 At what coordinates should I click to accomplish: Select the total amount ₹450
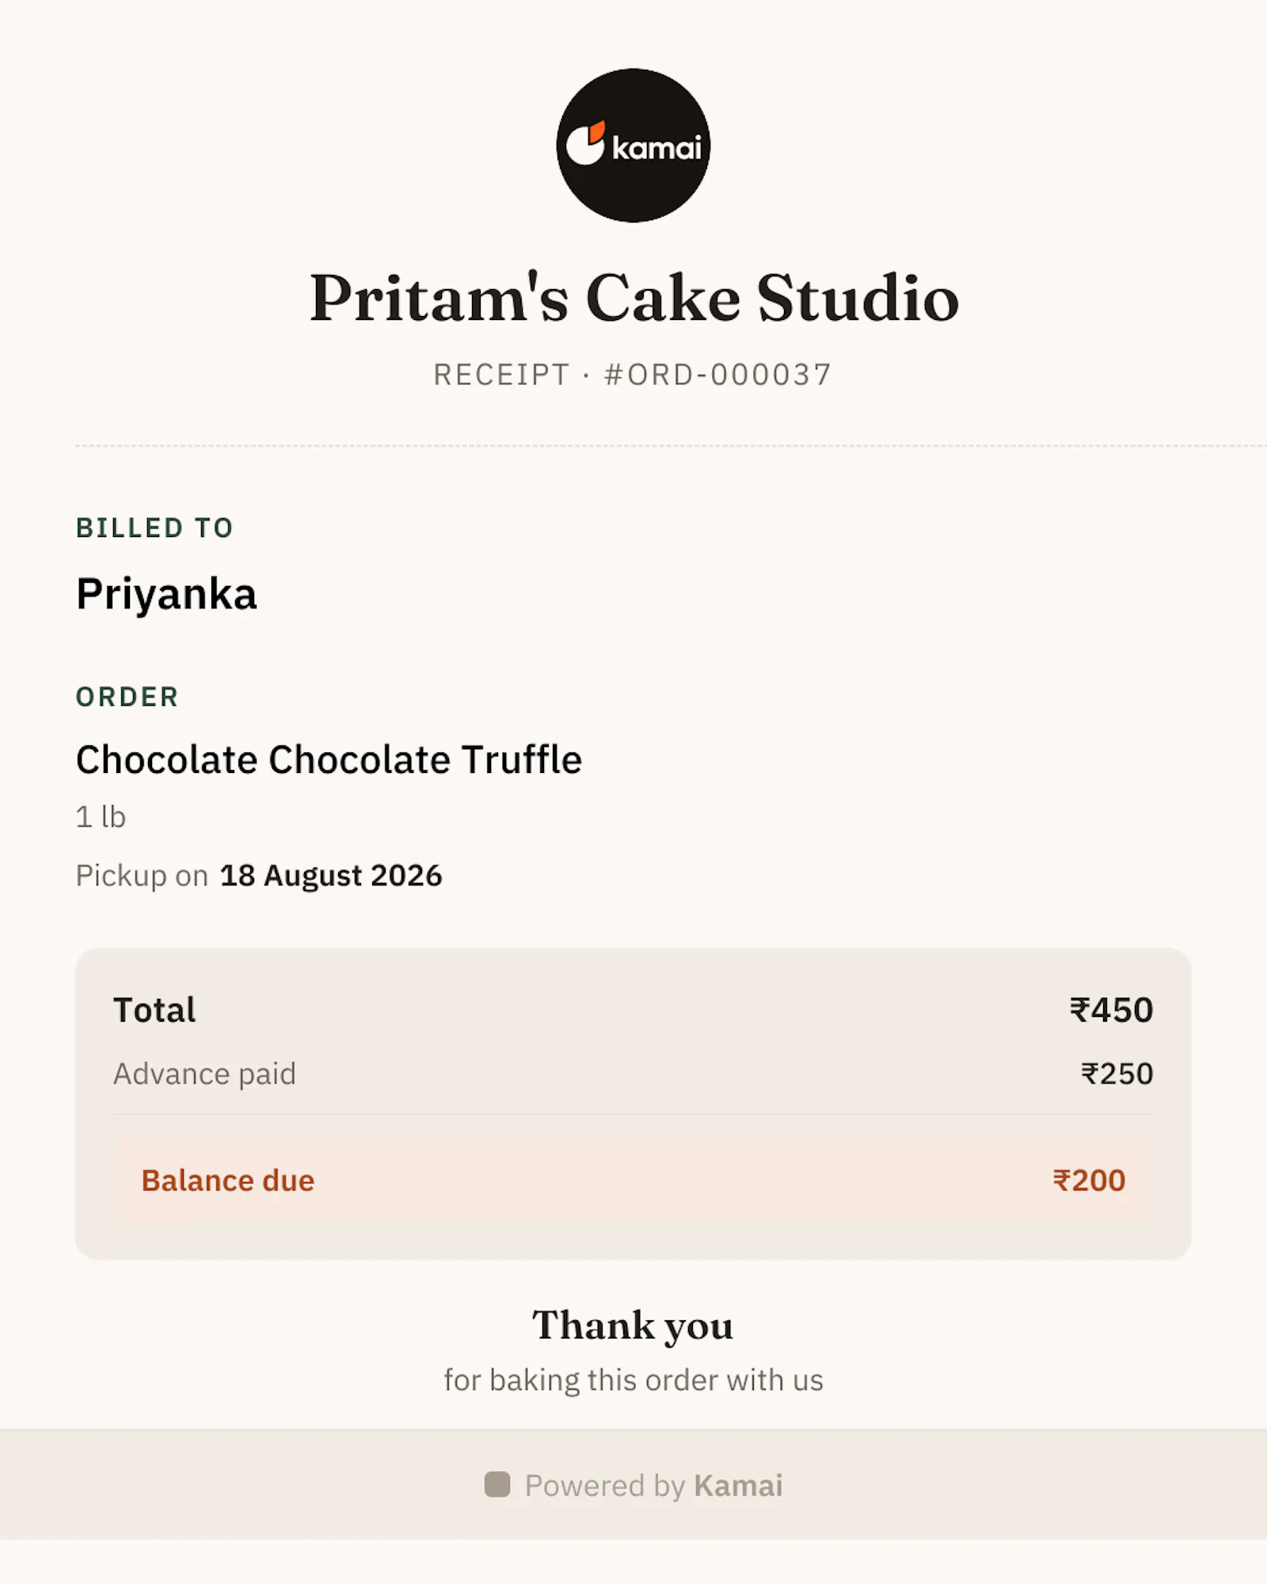pyautogui.click(x=1112, y=1010)
